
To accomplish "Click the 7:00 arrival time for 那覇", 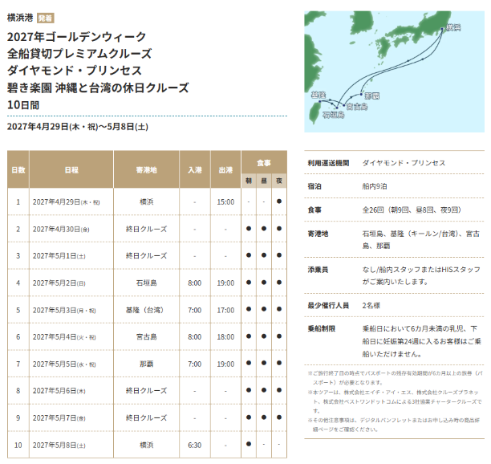I will pyautogui.click(x=195, y=364).
